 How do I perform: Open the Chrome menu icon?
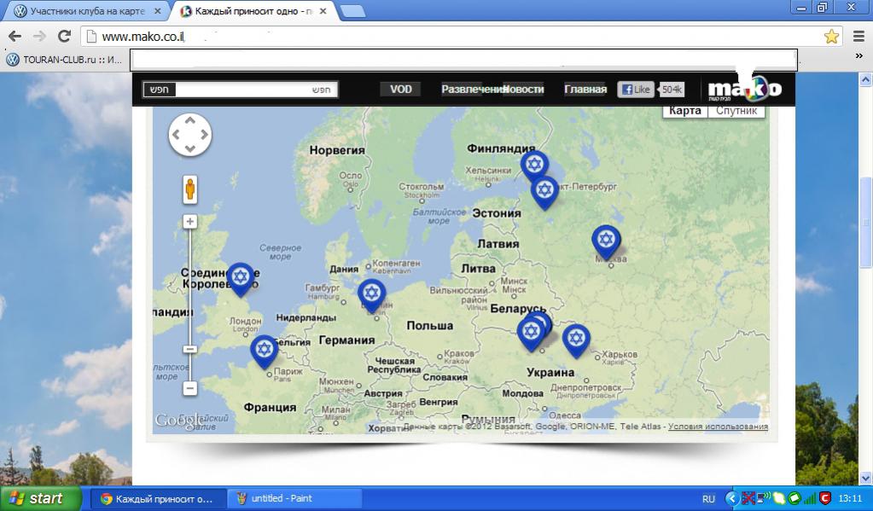click(x=859, y=37)
